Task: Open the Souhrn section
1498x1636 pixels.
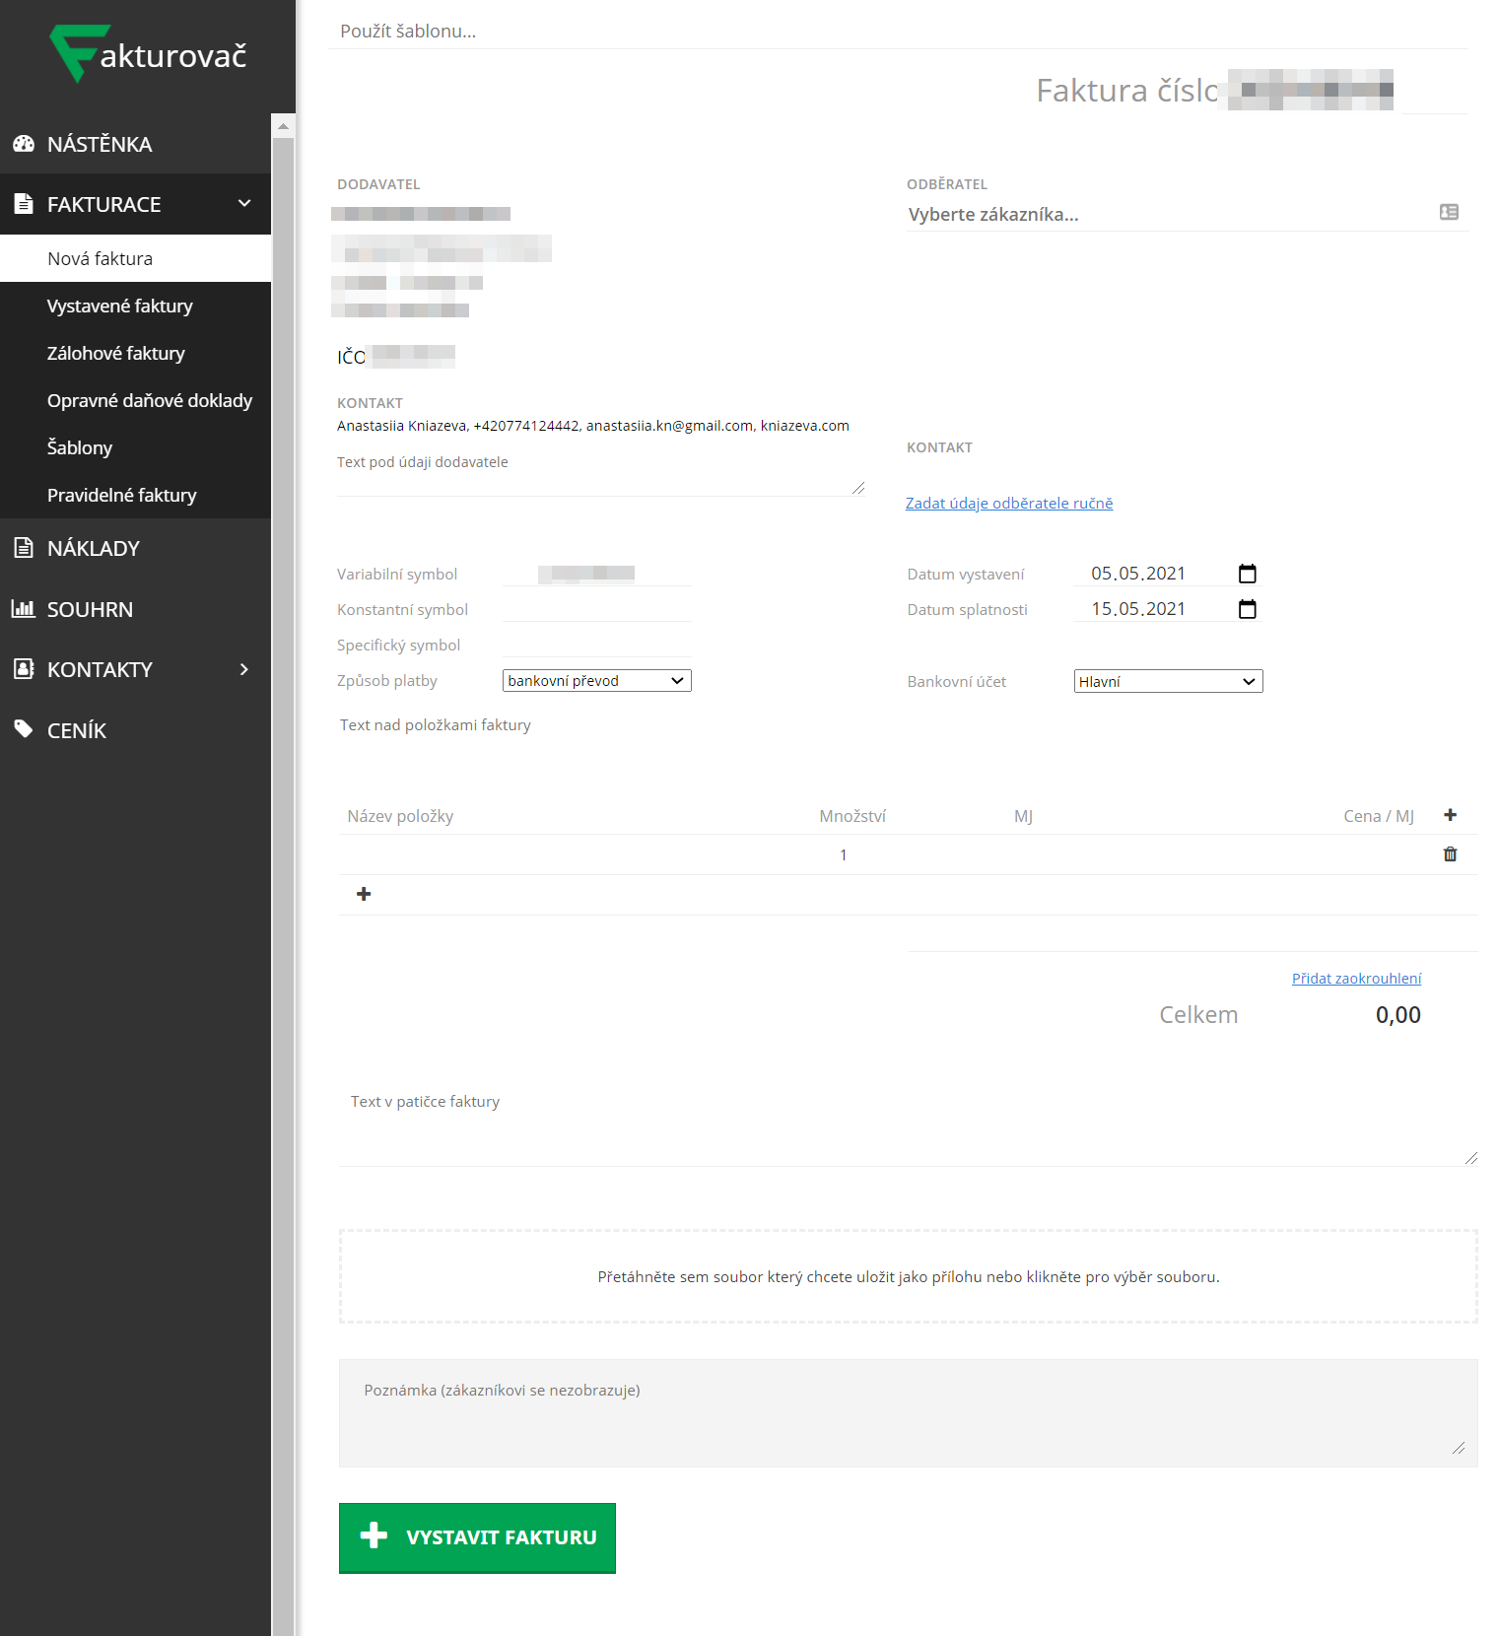Action: pos(135,609)
